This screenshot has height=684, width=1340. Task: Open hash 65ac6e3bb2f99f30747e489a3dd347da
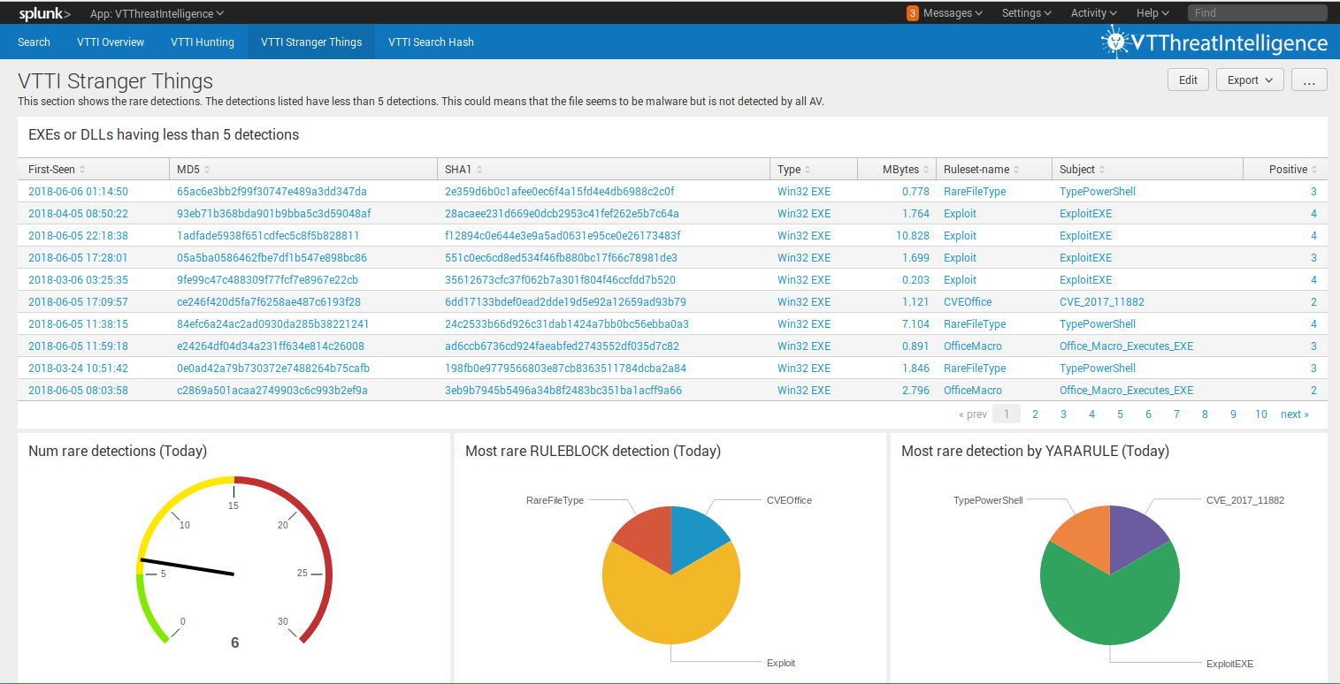click(272, 191)
